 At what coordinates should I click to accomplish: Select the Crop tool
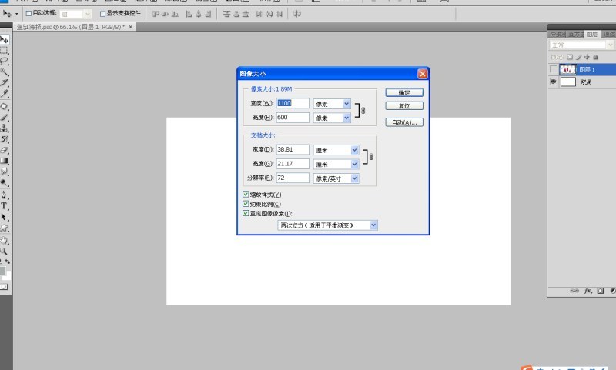(x=5, y=82)
